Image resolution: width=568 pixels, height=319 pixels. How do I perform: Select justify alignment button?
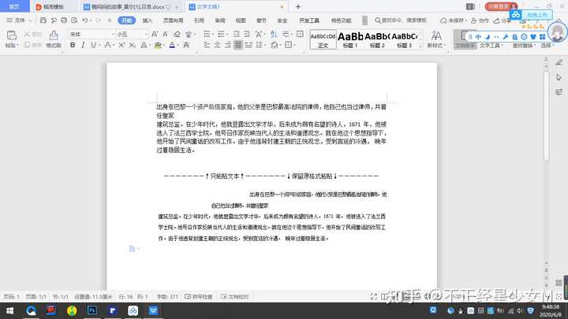click(x=238, y=45)
